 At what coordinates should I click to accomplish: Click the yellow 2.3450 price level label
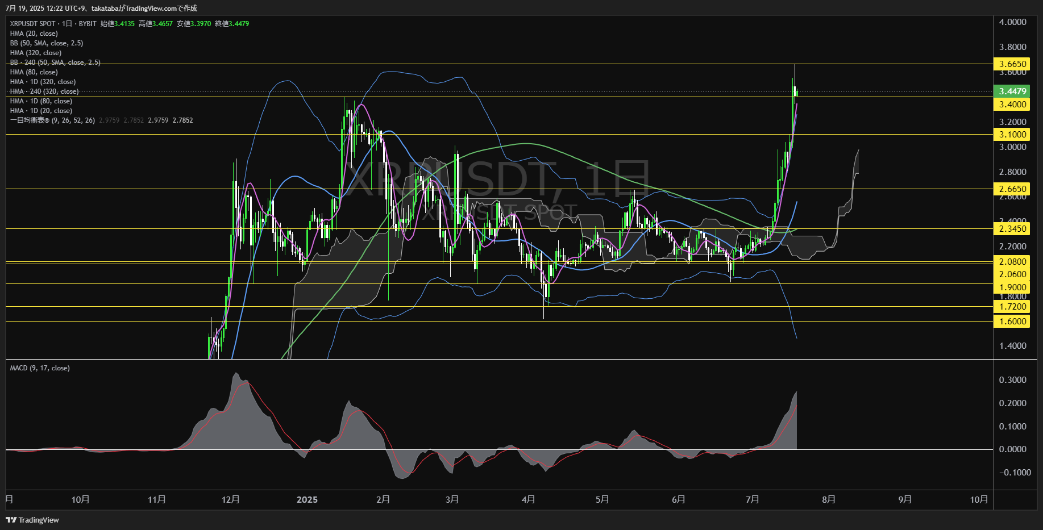(x=1012, y=229)
